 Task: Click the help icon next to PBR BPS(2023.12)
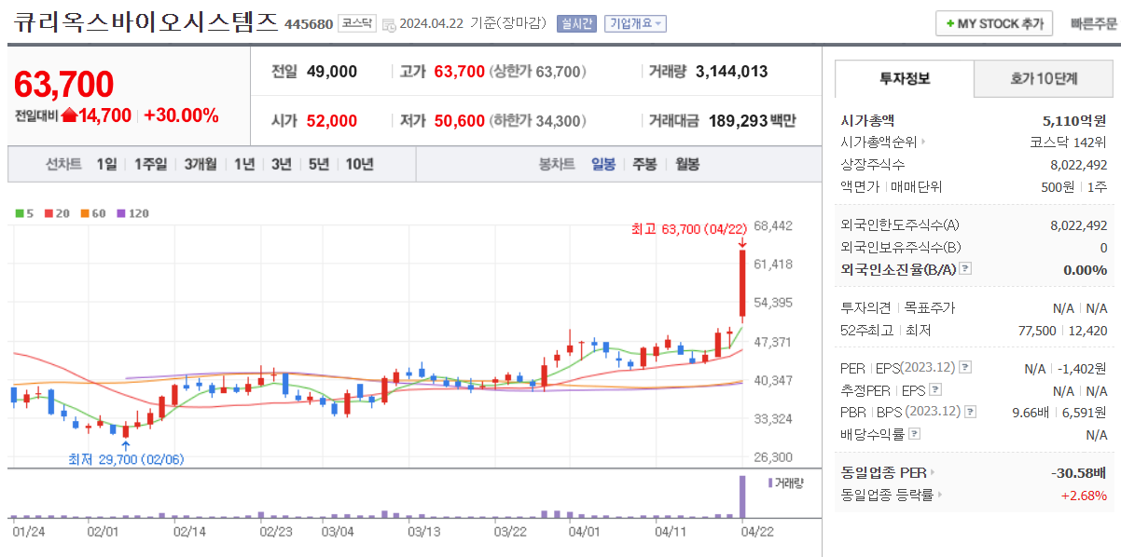tap(971, 412)
